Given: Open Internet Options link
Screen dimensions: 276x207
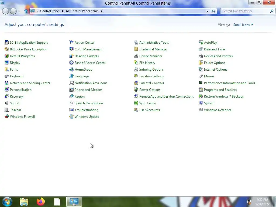Looking at the screenshot, I should coord(215,69).
